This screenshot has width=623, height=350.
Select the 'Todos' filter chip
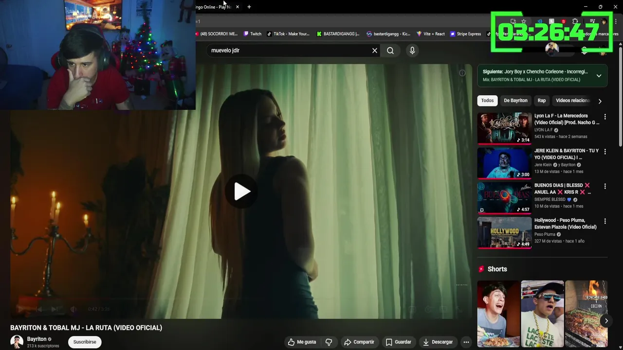tap(487, 101)
